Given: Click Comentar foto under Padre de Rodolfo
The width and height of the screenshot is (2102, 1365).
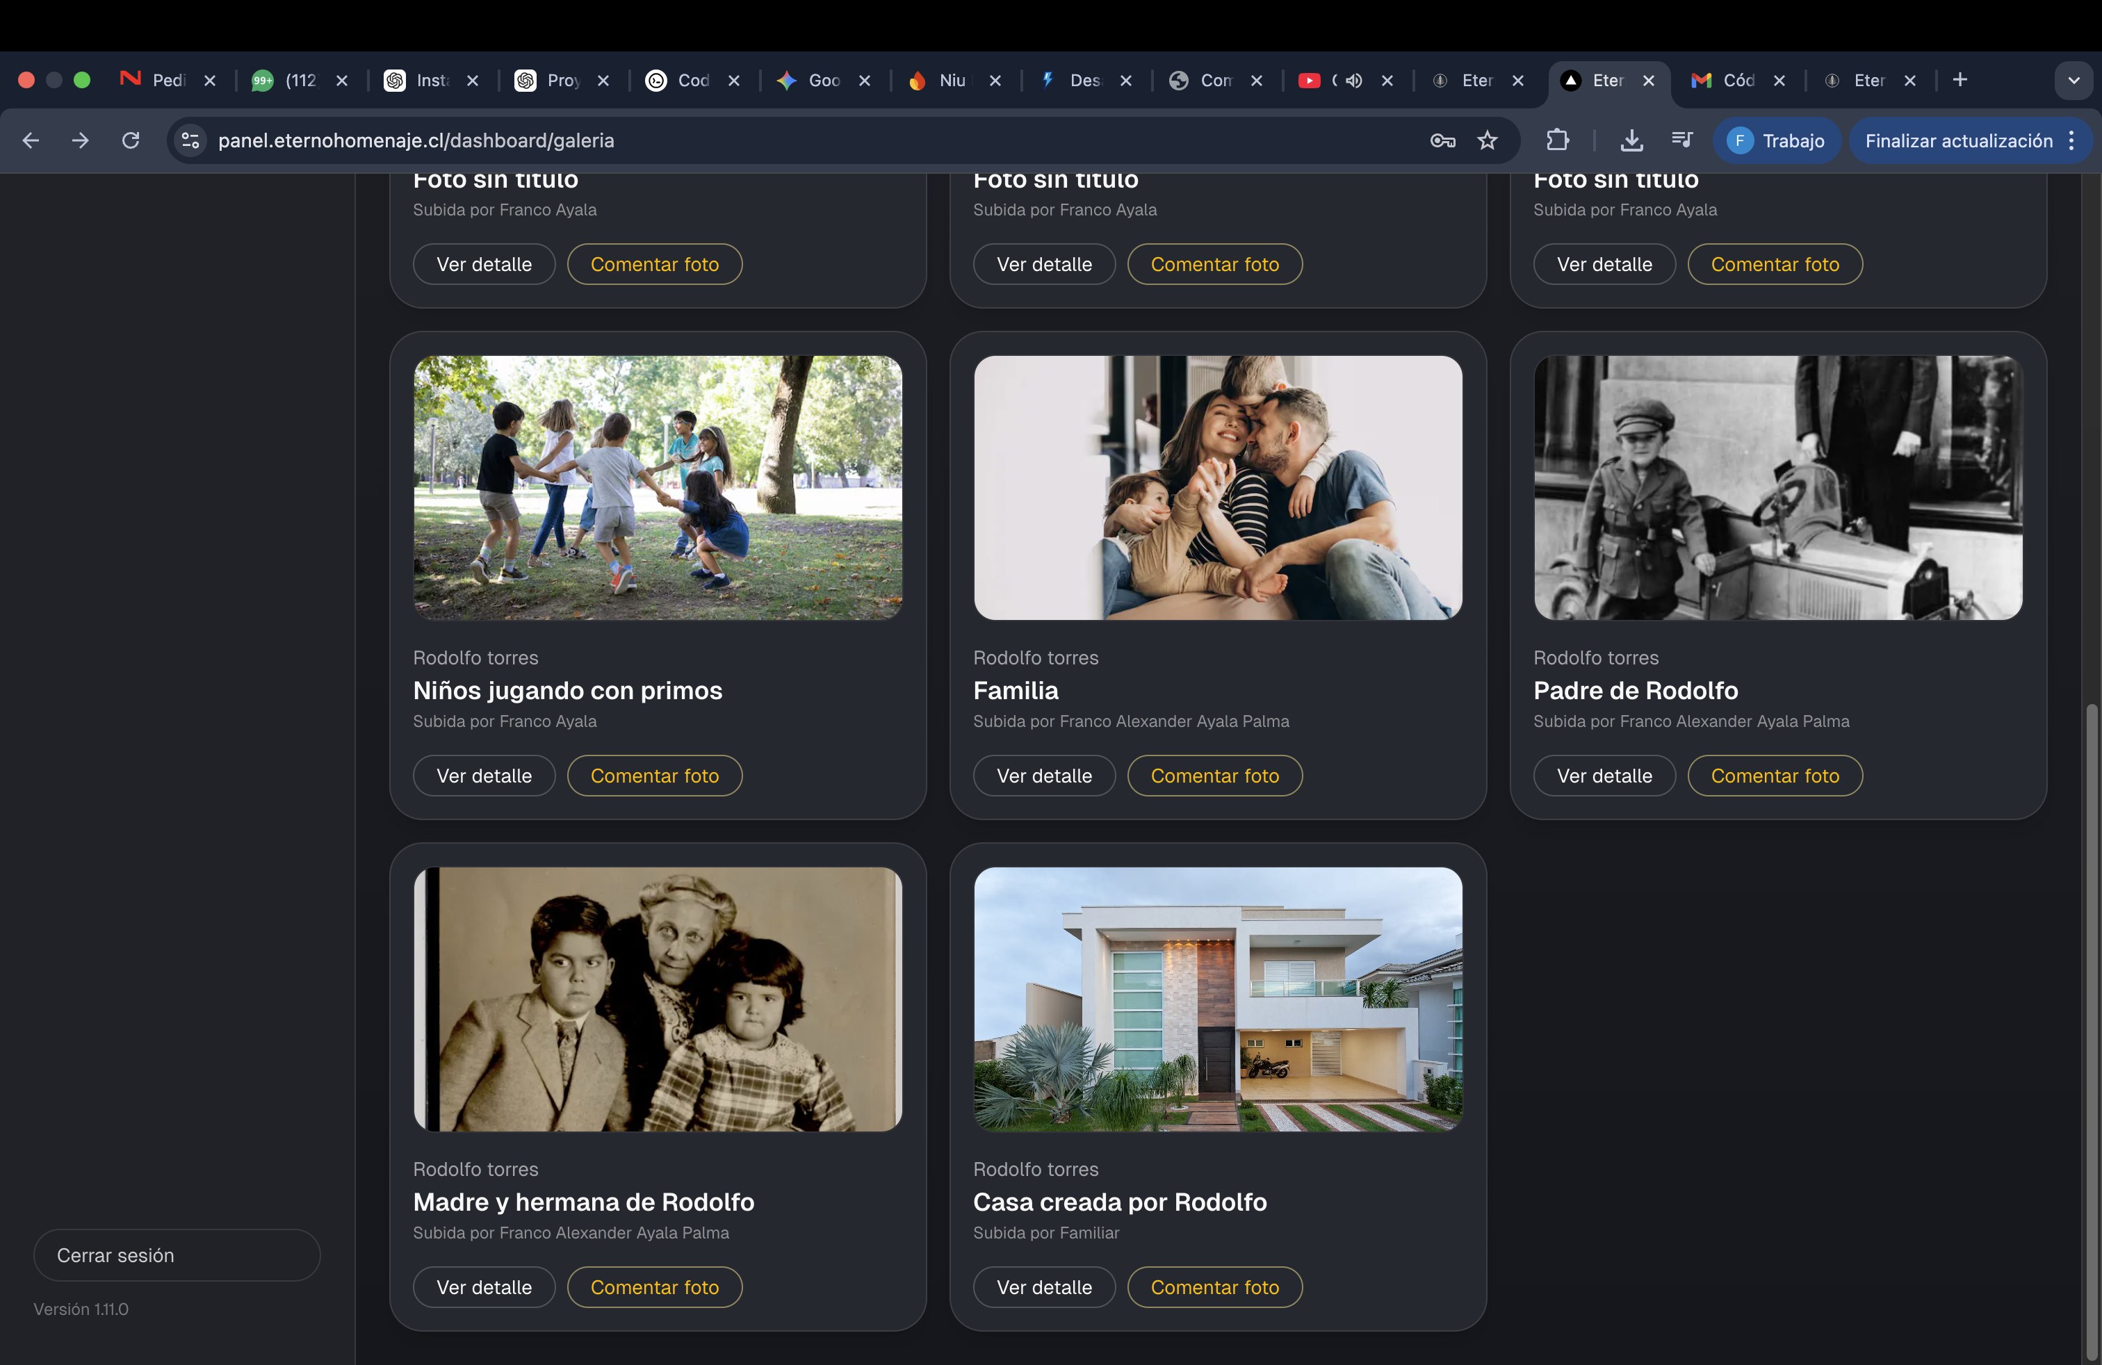Looking at the screenshot, I should click(1775, 776).
